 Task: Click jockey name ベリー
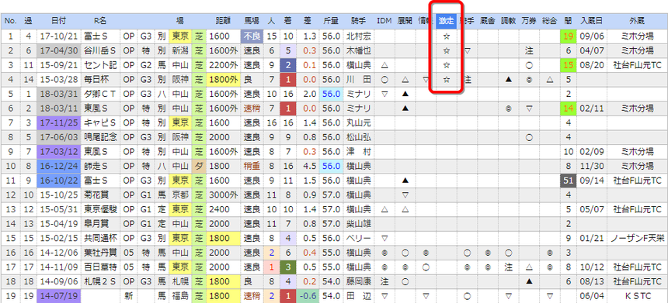click(x=358, y=238)
